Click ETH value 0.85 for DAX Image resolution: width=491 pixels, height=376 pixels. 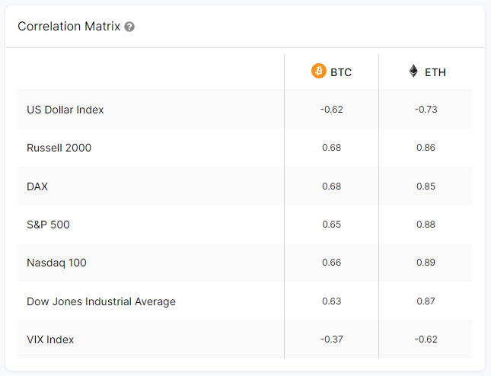tap(426, 186)
